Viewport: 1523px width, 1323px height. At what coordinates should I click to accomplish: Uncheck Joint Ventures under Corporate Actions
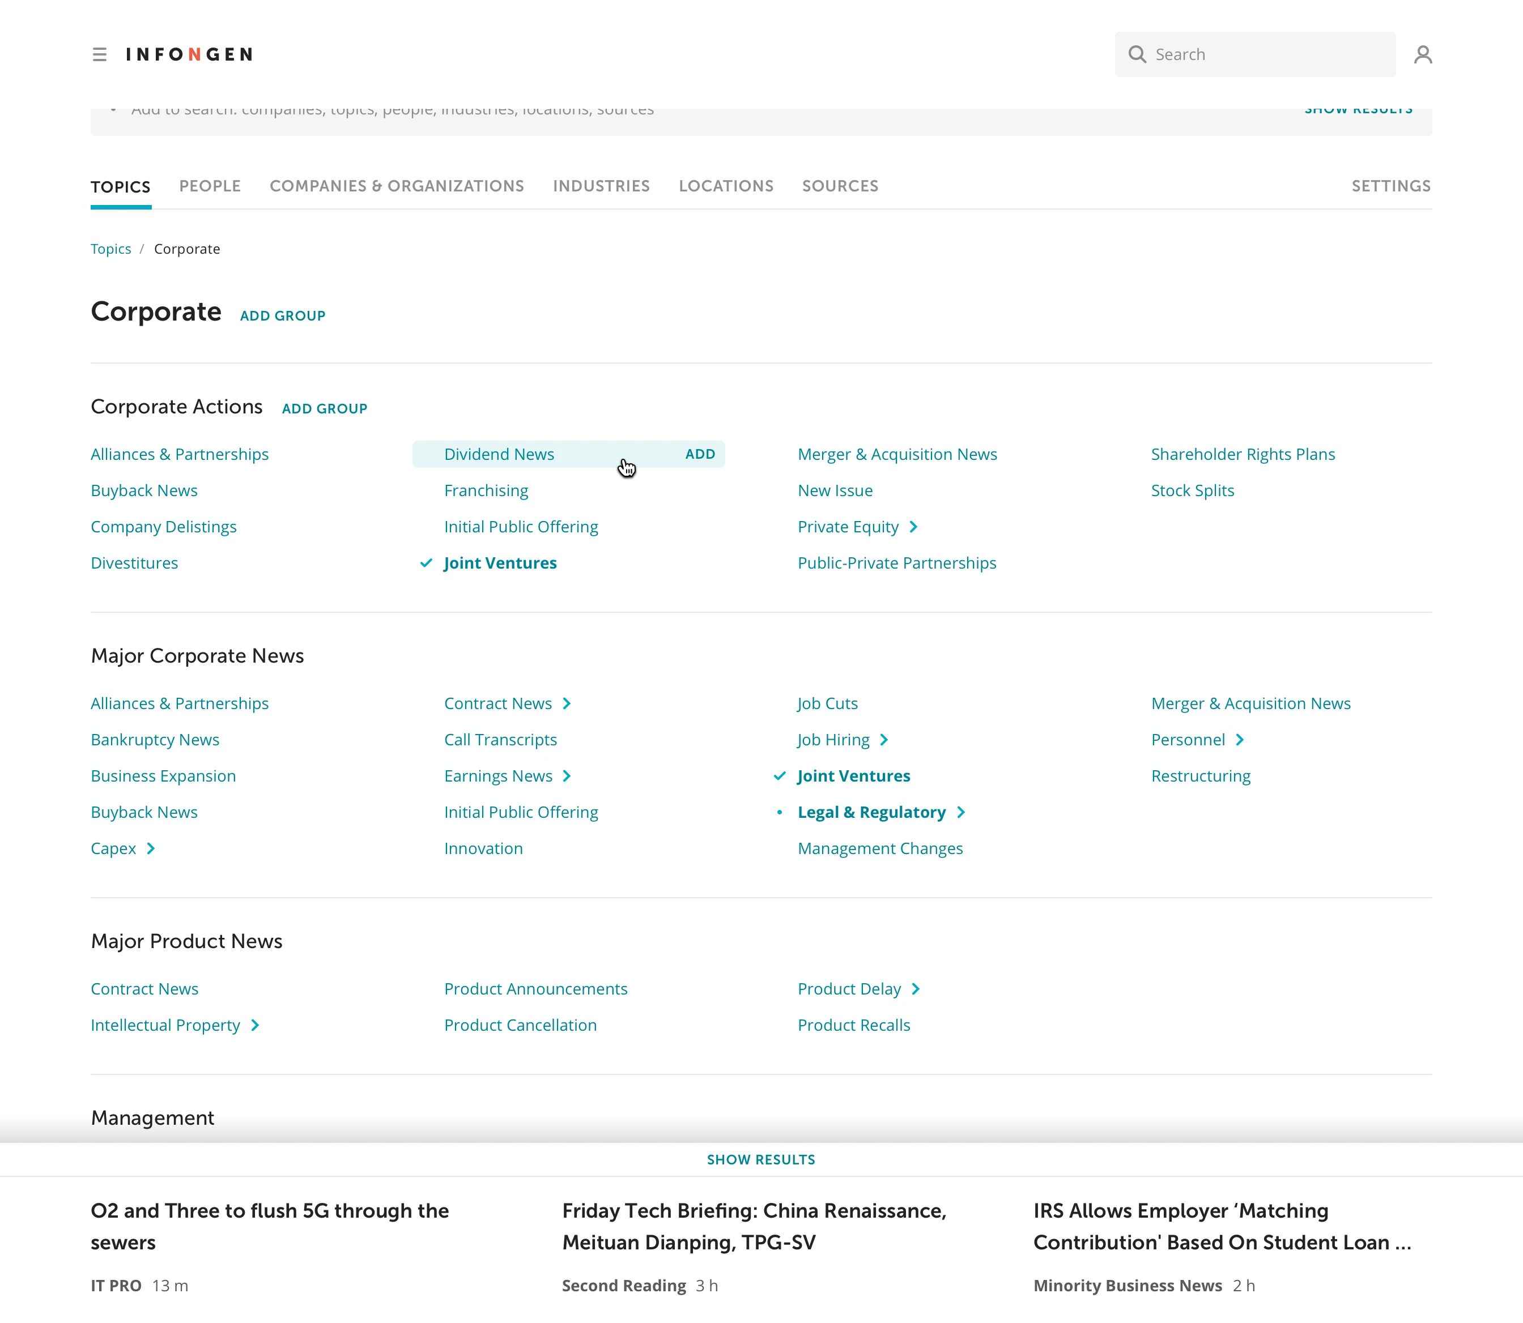426,564
